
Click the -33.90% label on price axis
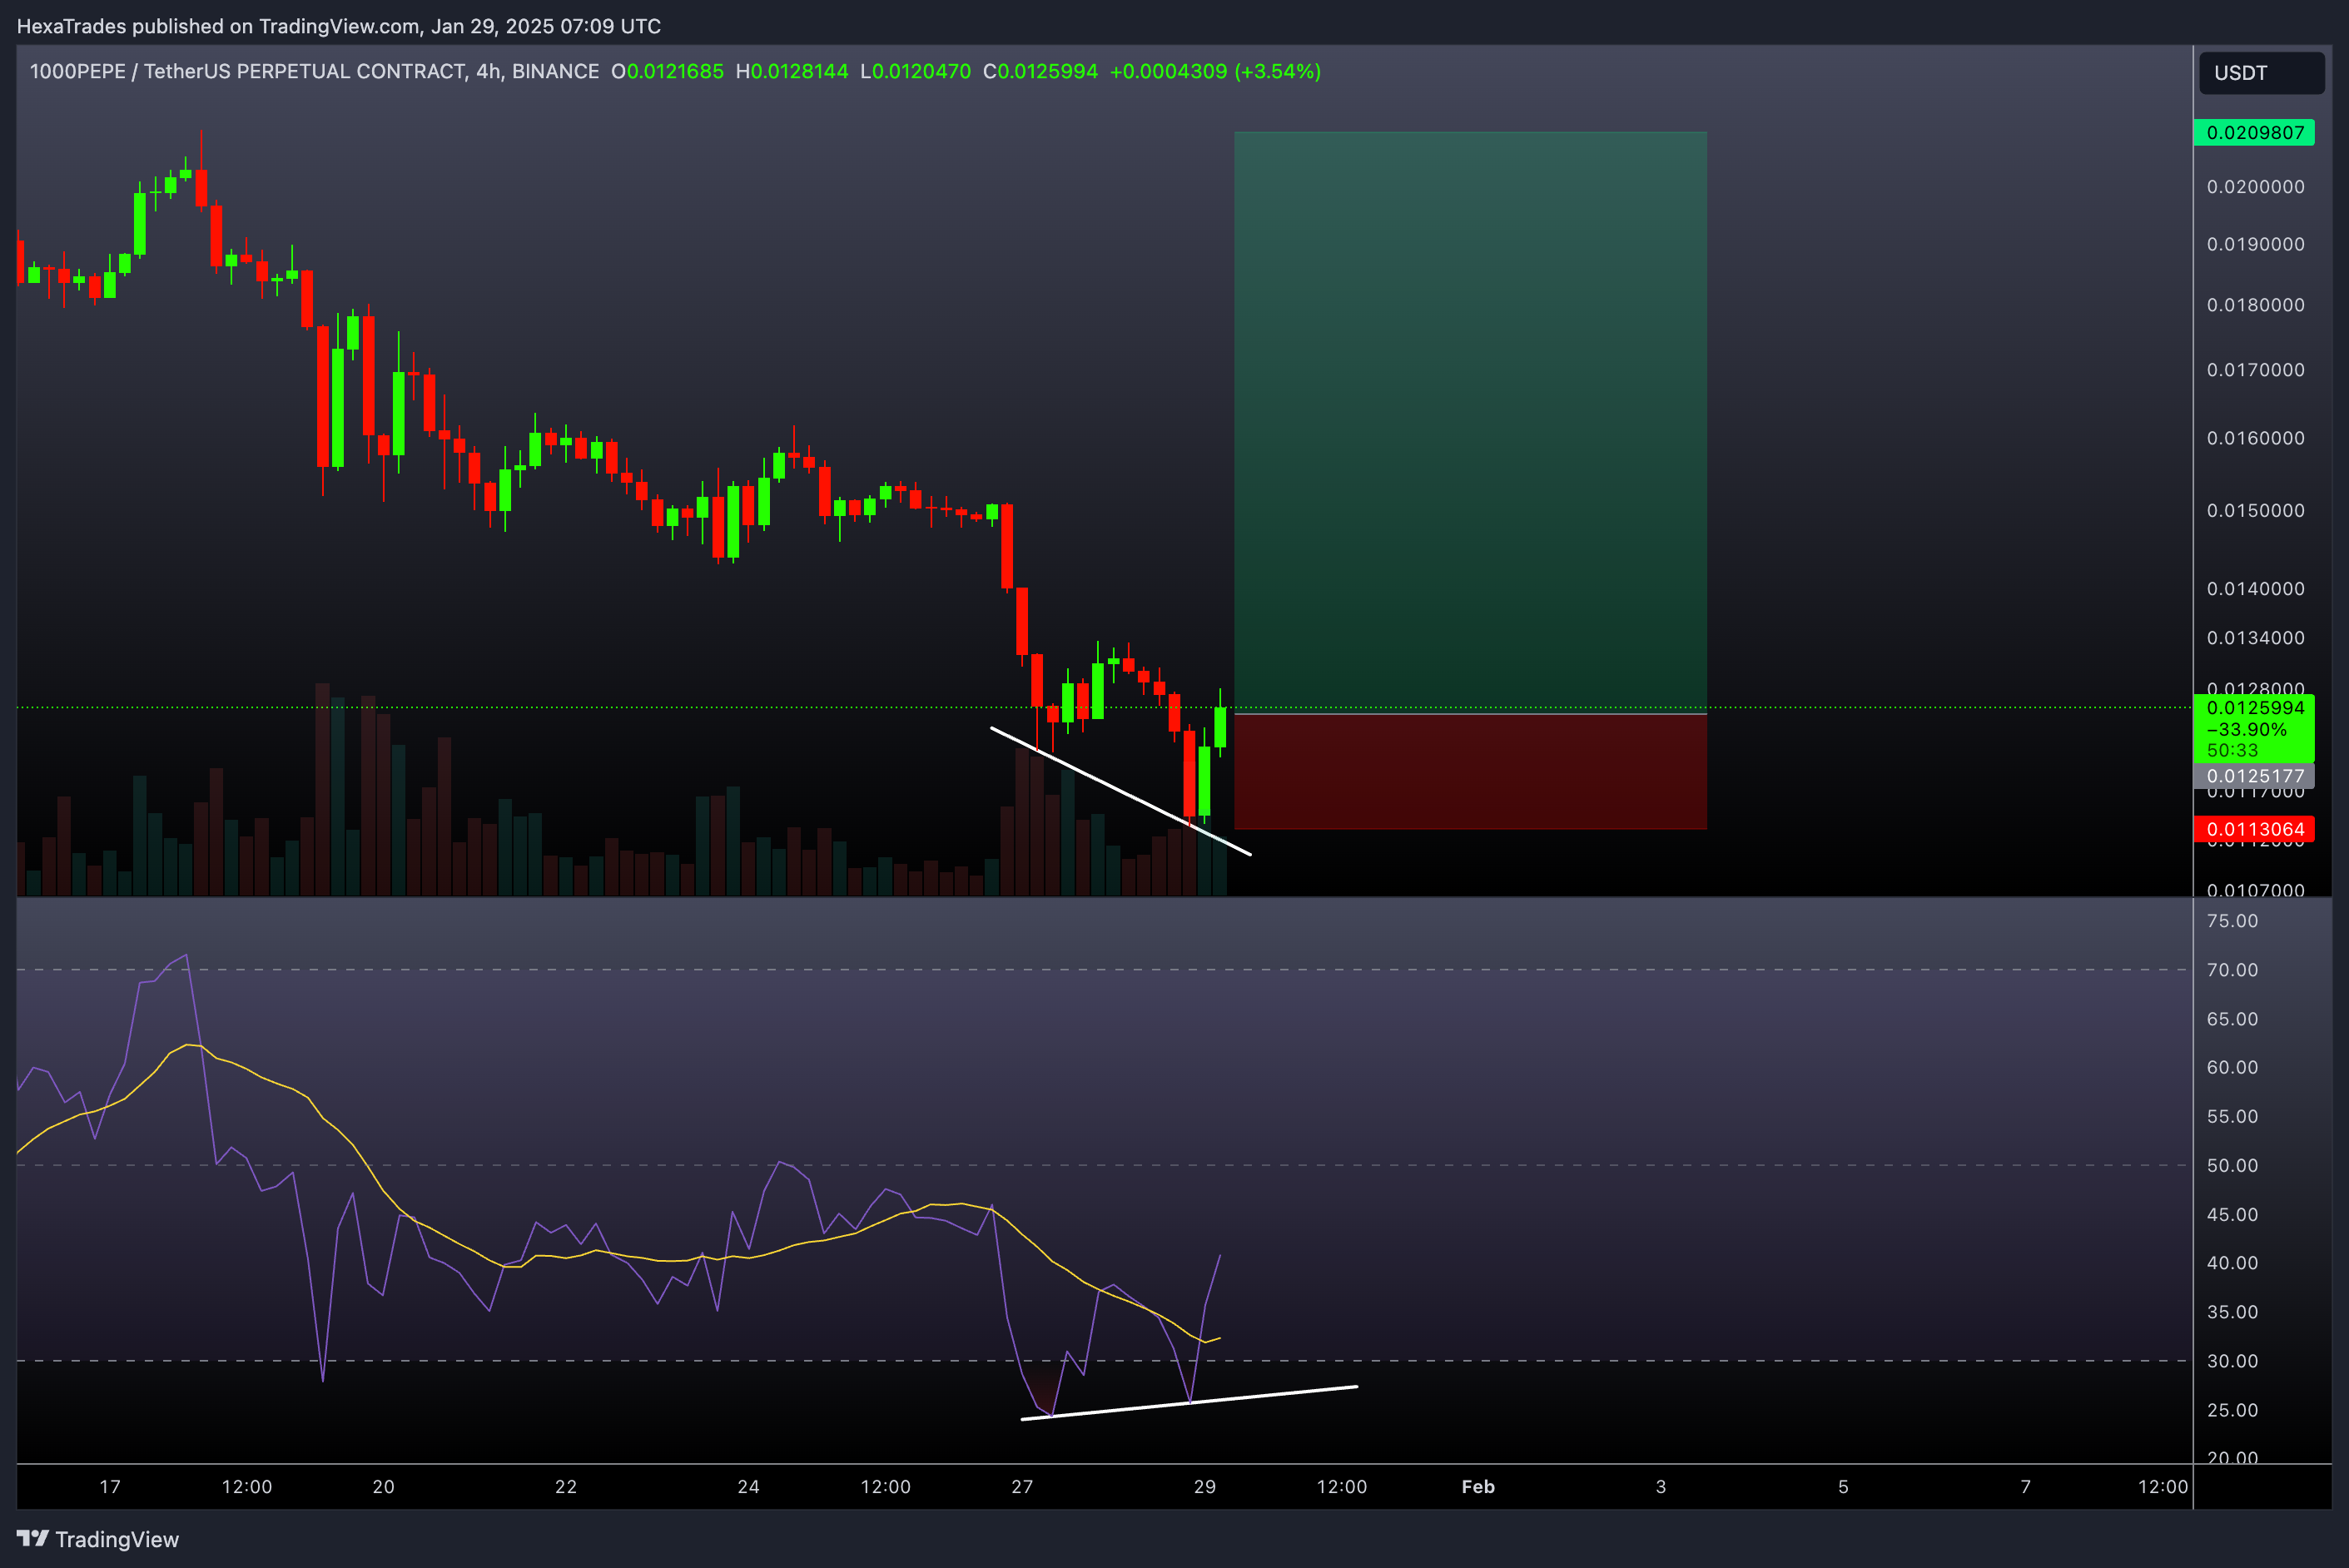point(2246,729)
